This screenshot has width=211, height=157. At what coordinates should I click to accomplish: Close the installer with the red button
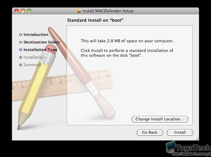(x=16, y=11)
